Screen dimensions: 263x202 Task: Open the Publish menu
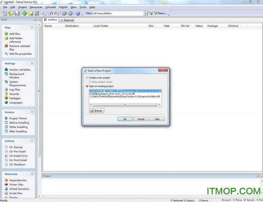click(63, 7)
